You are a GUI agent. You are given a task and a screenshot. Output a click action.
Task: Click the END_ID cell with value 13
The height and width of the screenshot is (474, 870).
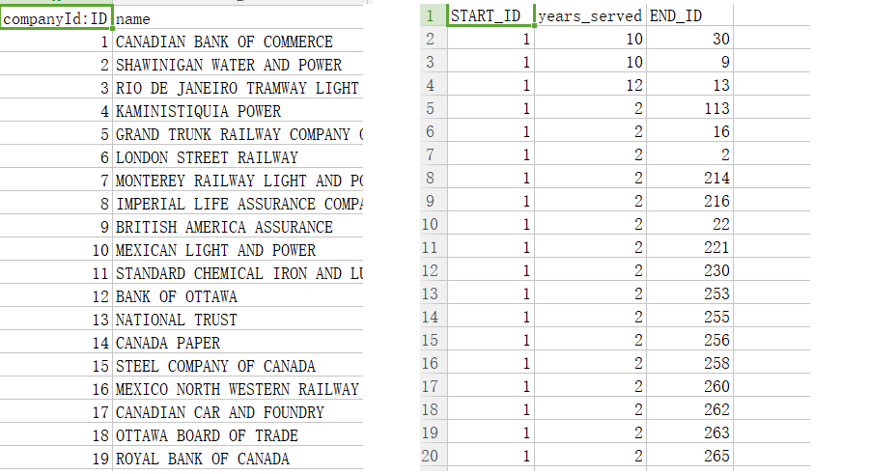689,85
